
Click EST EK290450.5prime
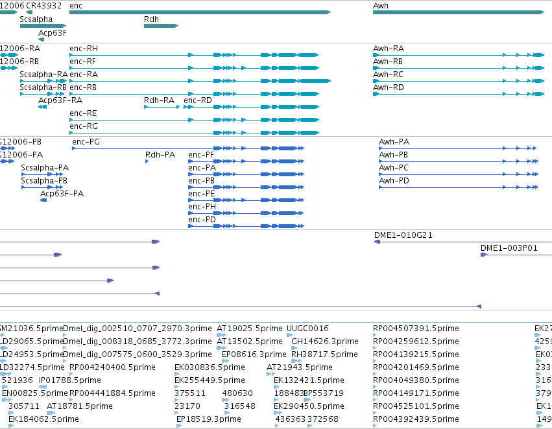(309, 406)
